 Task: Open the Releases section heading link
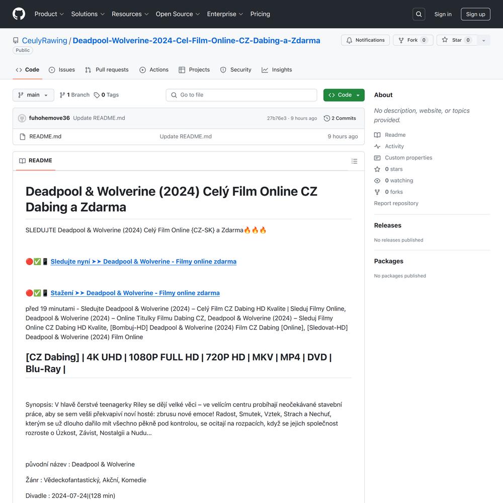(x=387, y=225)
